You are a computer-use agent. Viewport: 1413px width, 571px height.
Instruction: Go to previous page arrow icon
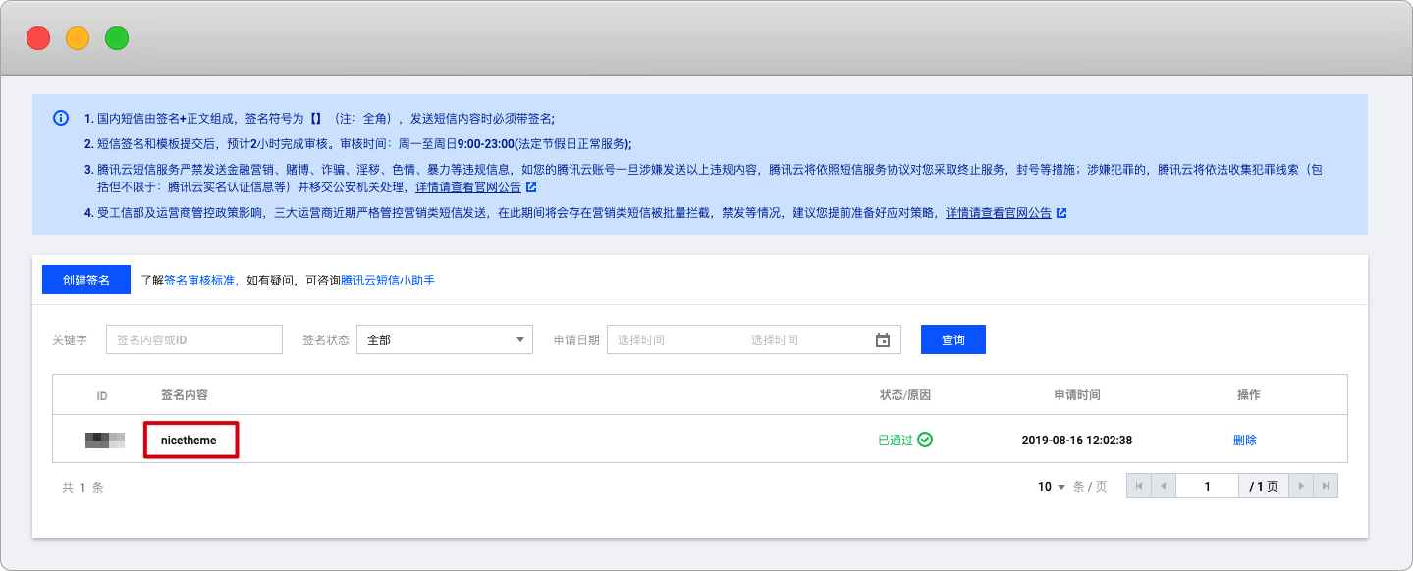pyautogui.click(x=1164, y=486)
